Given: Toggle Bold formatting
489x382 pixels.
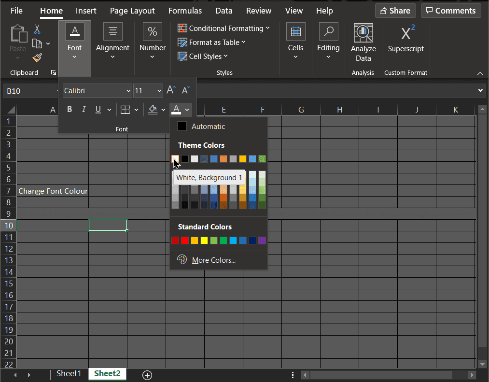Looking at the screenshot, I should tap(70, 110).
